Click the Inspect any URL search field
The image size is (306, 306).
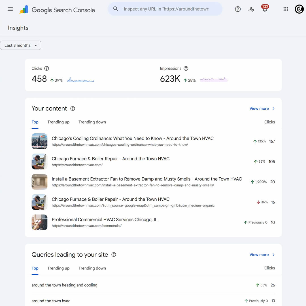pos(165,9)
